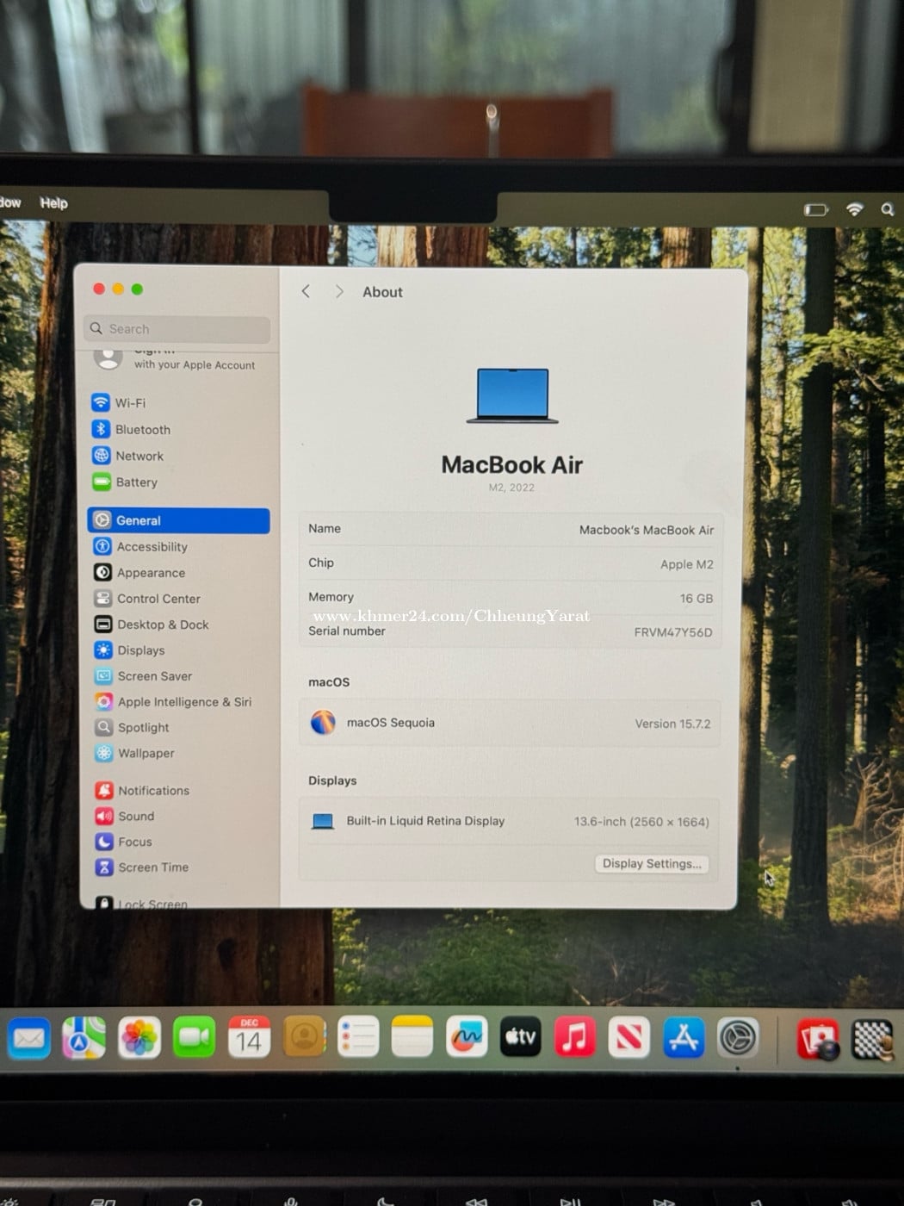Open Wi-Fi settings in sidebar

(130, 403)
